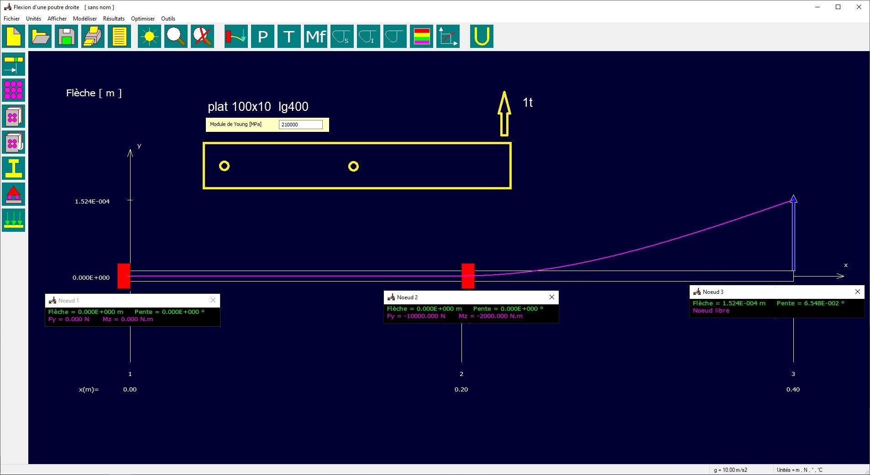Image resolution: width=870 pixels, height=475 pixels.
Task: Save the study with the floppy icon
Action: point(67,37)
